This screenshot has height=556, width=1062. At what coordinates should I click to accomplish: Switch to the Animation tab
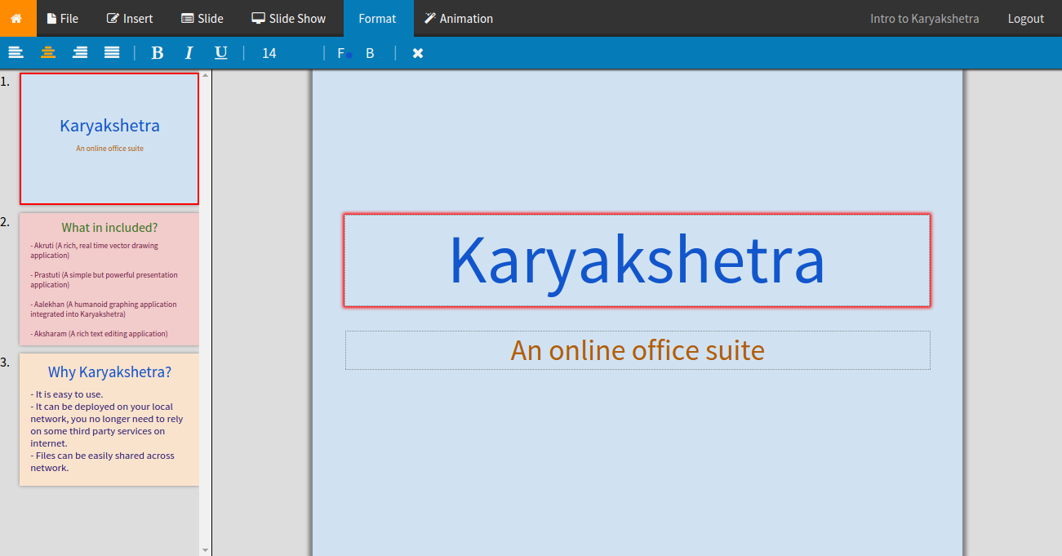click(459, 17)
